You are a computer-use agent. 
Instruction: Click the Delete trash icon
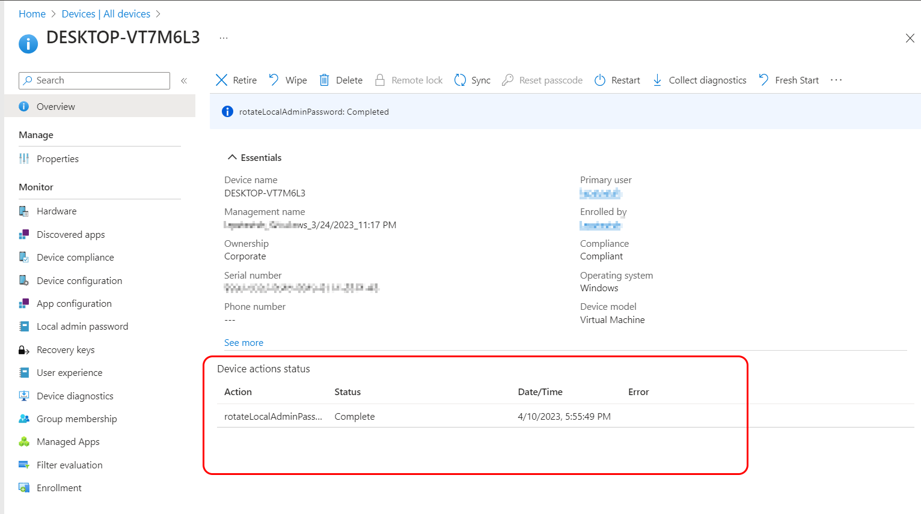coord(324,80)
